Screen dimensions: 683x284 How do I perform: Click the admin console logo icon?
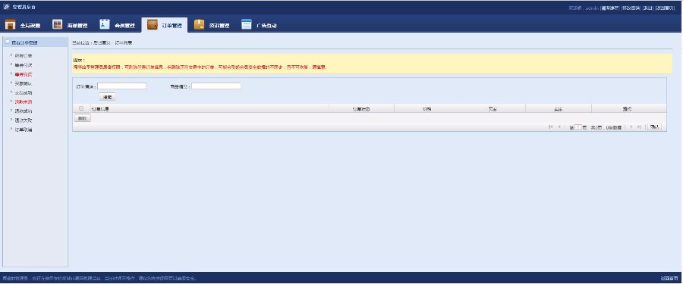6,7
